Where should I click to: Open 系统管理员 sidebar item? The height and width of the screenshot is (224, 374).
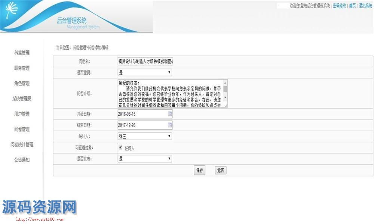pos(22,99)
